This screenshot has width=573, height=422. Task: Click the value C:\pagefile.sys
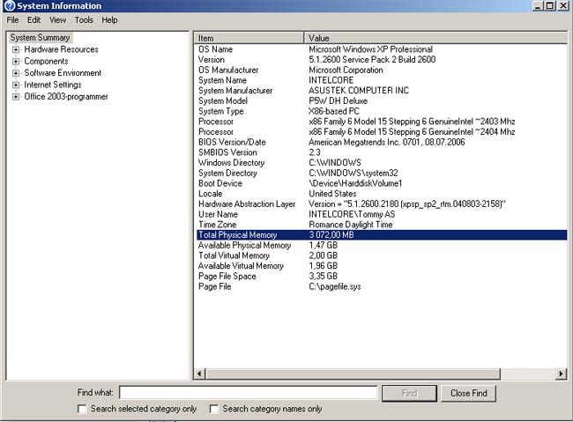pyautogui.click(x=335, y=286)
